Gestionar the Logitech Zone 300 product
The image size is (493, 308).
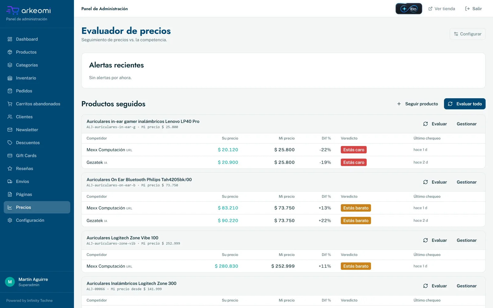pyautogui.click(x=467, y=286)
